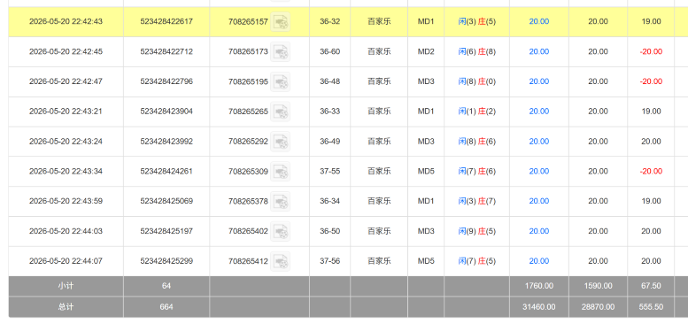Open video replay icon for 708265173
The height and width of the screenshot is (324, 688).
(x=280, y=51)
